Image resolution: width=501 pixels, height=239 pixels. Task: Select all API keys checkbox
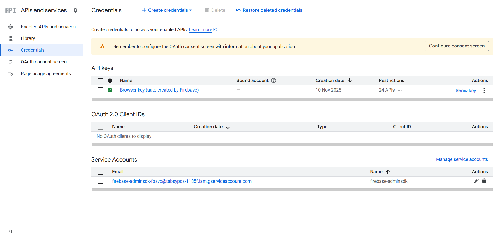tap(100, 81)
